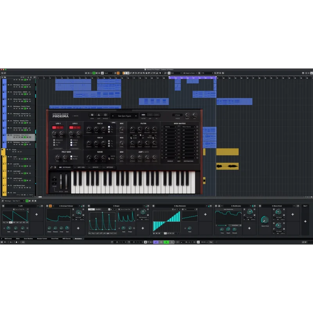Click the Proxima Voices count field
Image resolution: width=313 pixels, height=313 pixels.
(x=178, y=115)
